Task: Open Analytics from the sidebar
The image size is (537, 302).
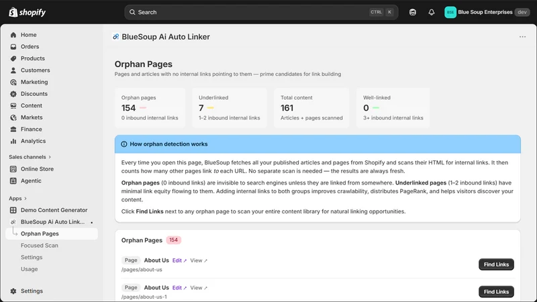Action: pyautogui.click(x=33, y=141)
